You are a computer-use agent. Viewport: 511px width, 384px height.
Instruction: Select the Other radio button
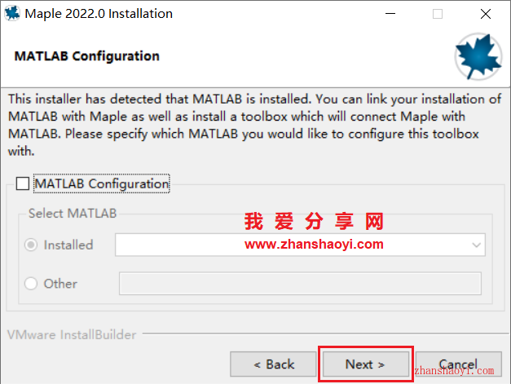31,283
